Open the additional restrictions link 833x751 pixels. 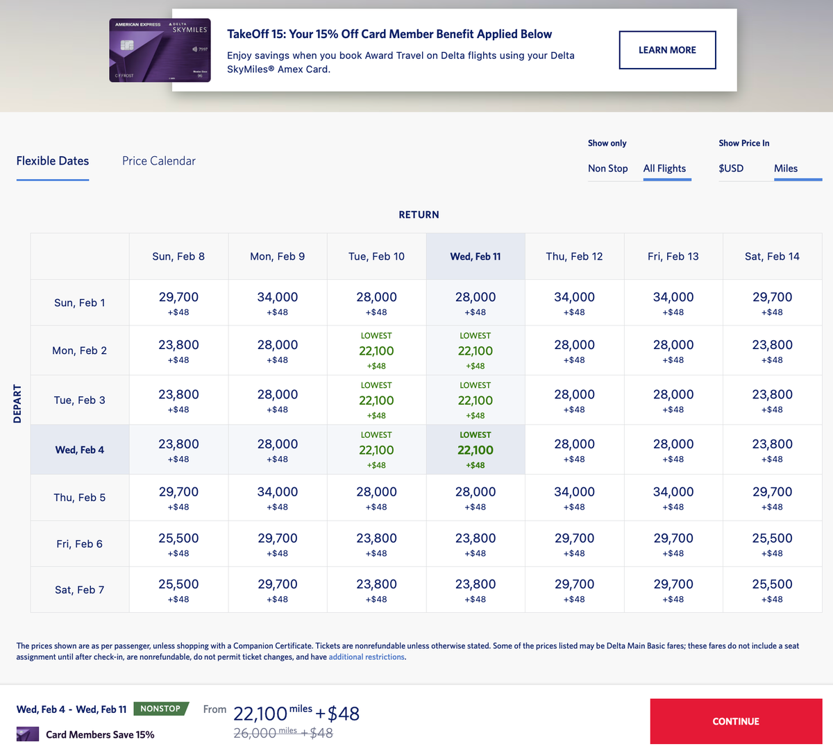(367, 657)
